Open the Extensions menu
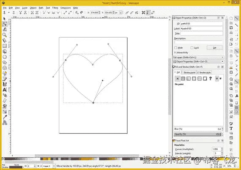 [x=66, y=8]
